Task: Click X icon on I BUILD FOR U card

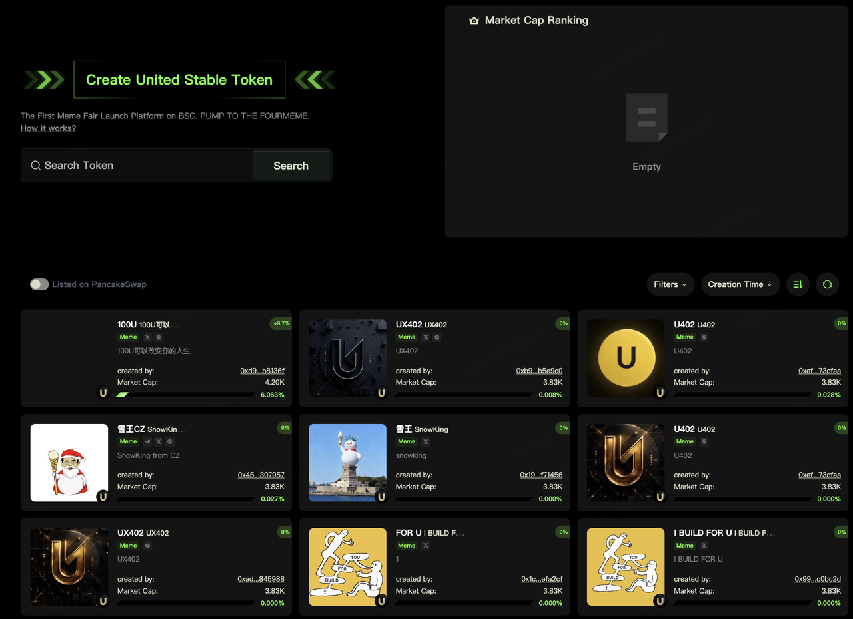Action: point(704,546)
